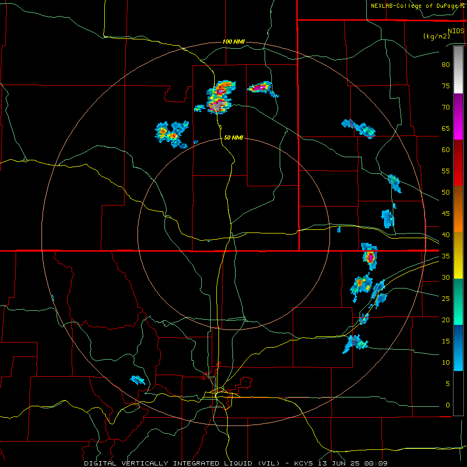Click the scale value 65
The image size is (467, 467).
tap(446, 128)
